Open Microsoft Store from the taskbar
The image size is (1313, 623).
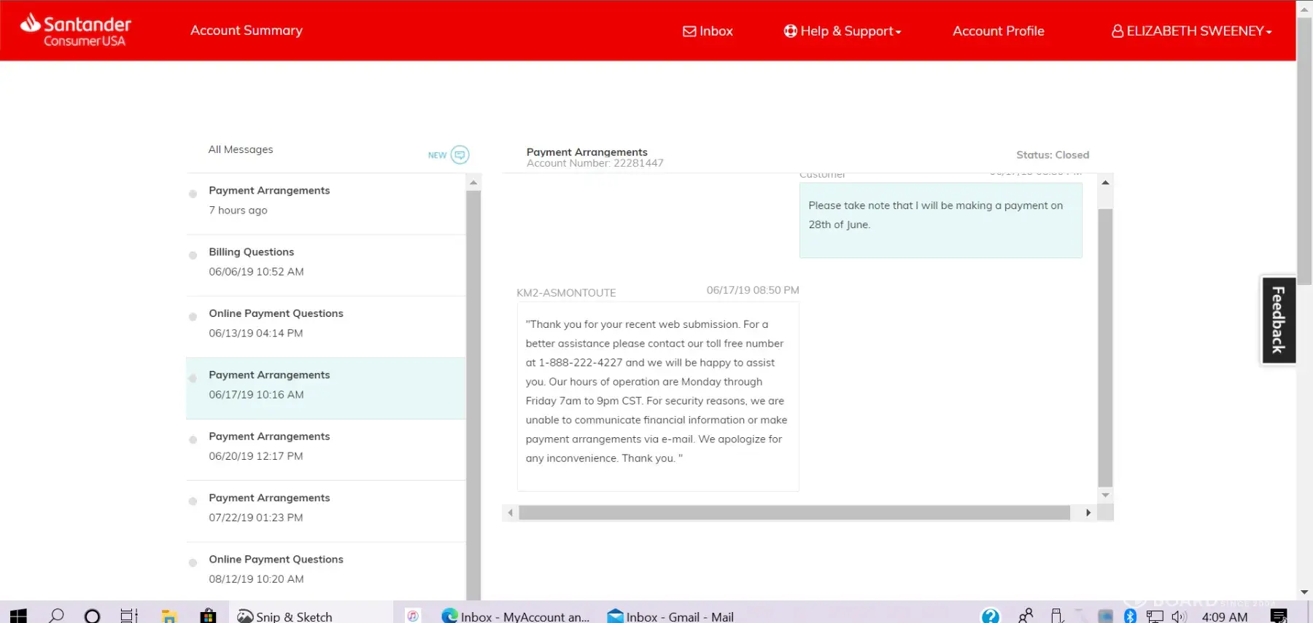point(208,616)
